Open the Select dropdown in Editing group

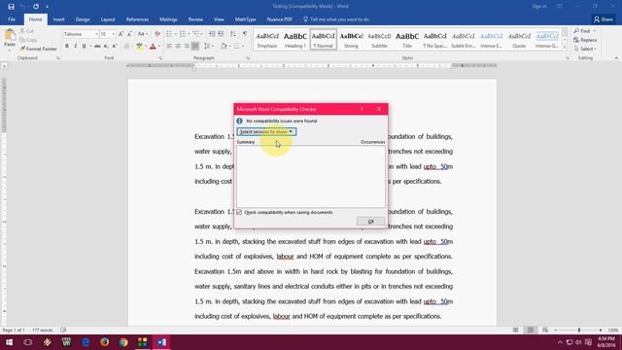(x=585, y=49)
